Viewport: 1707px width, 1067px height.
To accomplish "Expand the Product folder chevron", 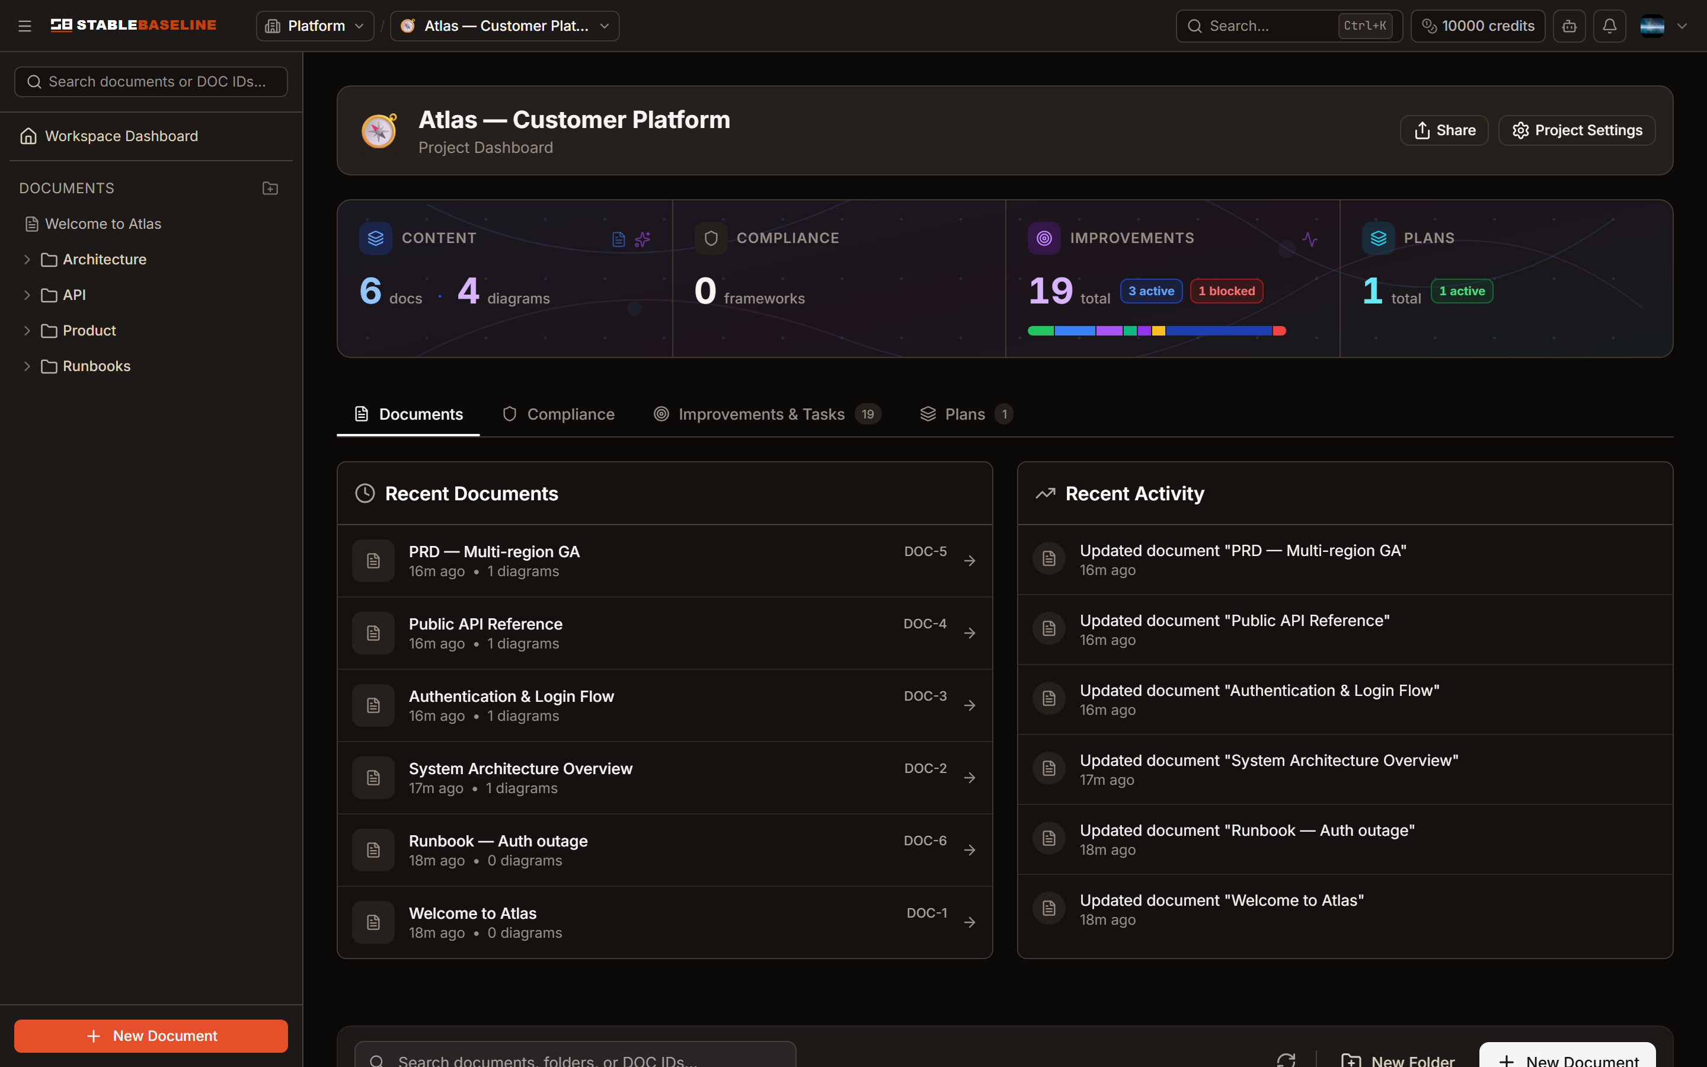I will 27,331.
